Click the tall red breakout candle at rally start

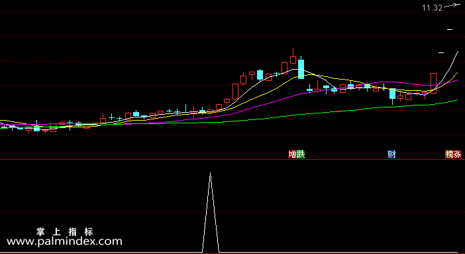tap(235, 92)
